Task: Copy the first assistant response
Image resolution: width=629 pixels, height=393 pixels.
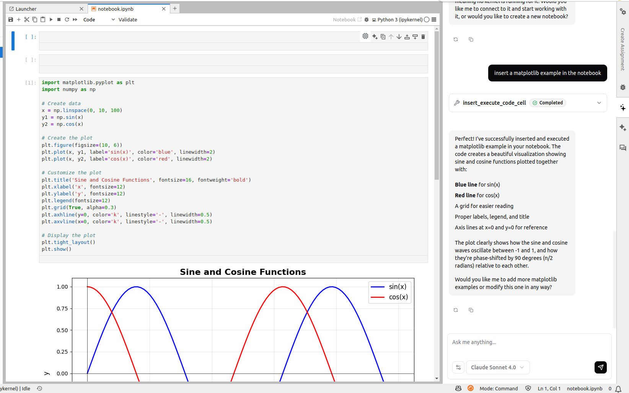Action: pos(471,39)
